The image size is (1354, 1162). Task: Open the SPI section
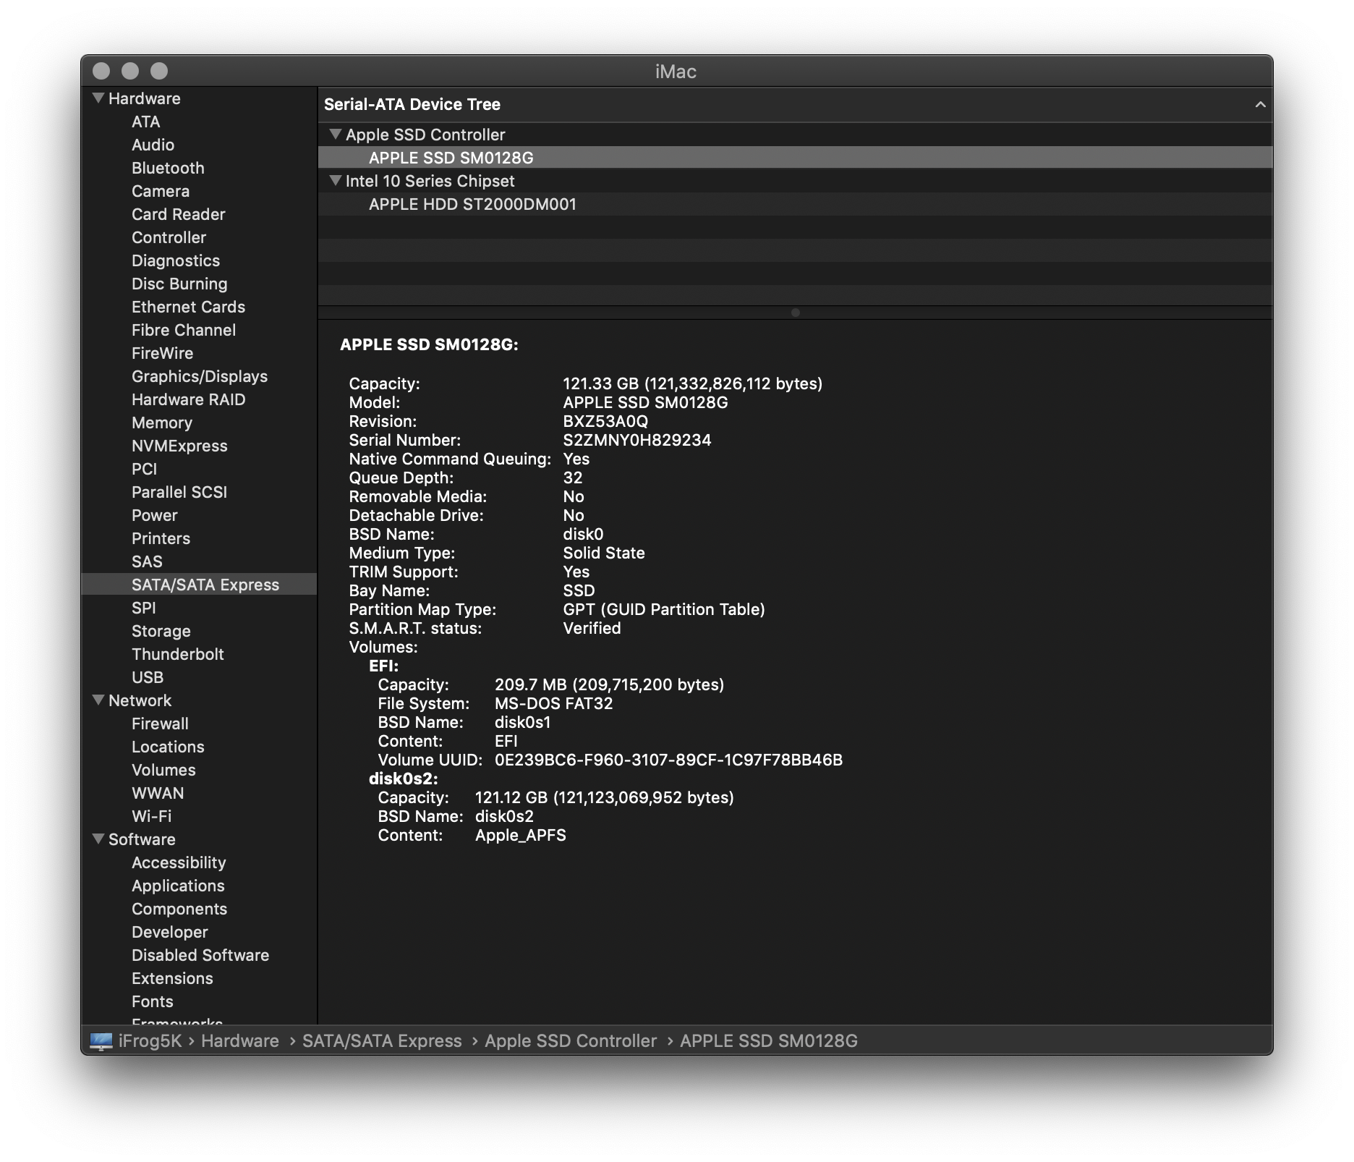(x=143, y=608)
